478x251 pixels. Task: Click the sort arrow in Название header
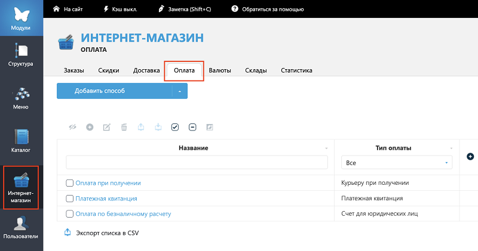(x=326, y=148)
